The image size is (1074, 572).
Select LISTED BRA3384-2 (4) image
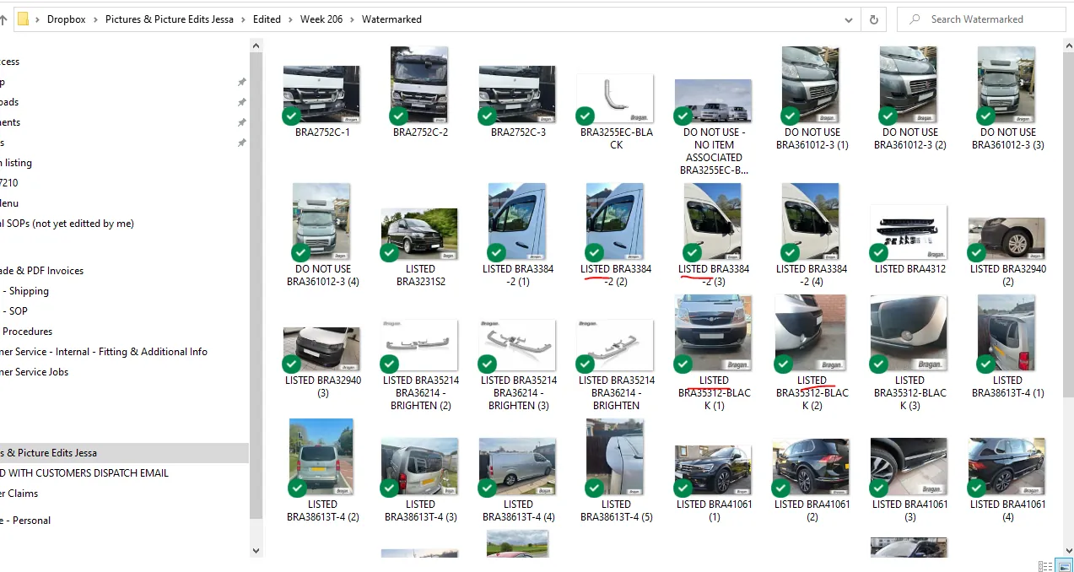812,223
